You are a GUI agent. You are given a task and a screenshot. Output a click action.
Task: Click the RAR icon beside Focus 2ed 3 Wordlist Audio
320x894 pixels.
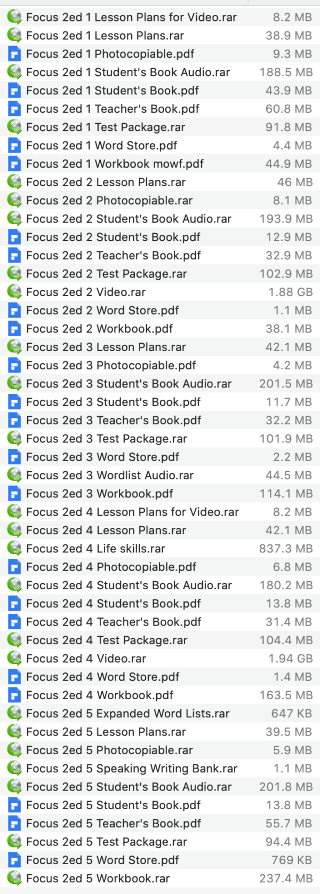coord(14,475)
